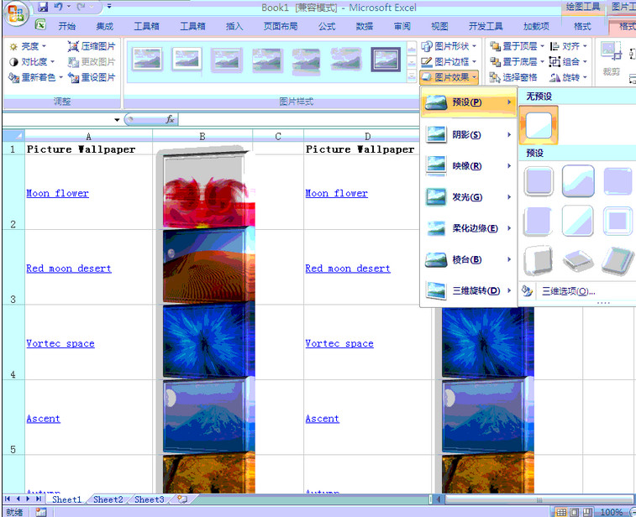Open 对比度 contrast dropdown

32,62
